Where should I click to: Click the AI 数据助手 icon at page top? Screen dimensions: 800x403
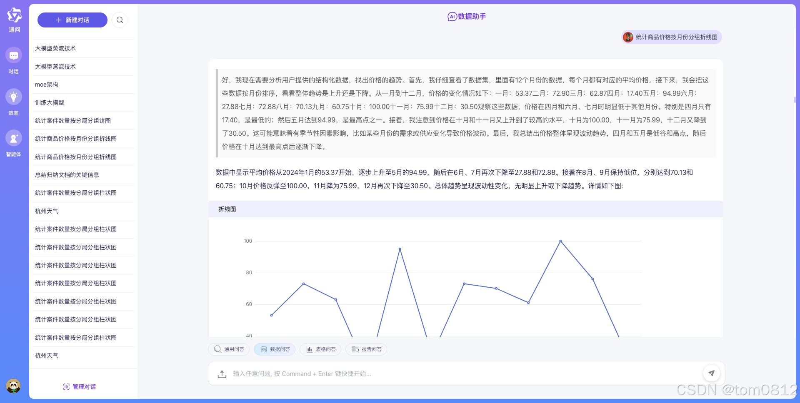451,17
